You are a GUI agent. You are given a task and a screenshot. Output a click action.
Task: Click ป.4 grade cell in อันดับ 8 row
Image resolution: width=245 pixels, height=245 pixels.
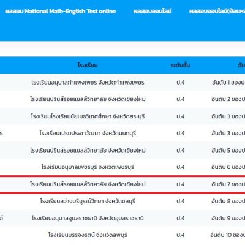(181, 201)
